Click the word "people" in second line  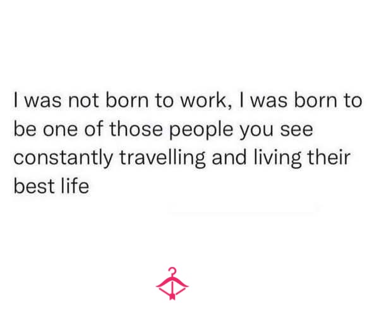[201, 131]
